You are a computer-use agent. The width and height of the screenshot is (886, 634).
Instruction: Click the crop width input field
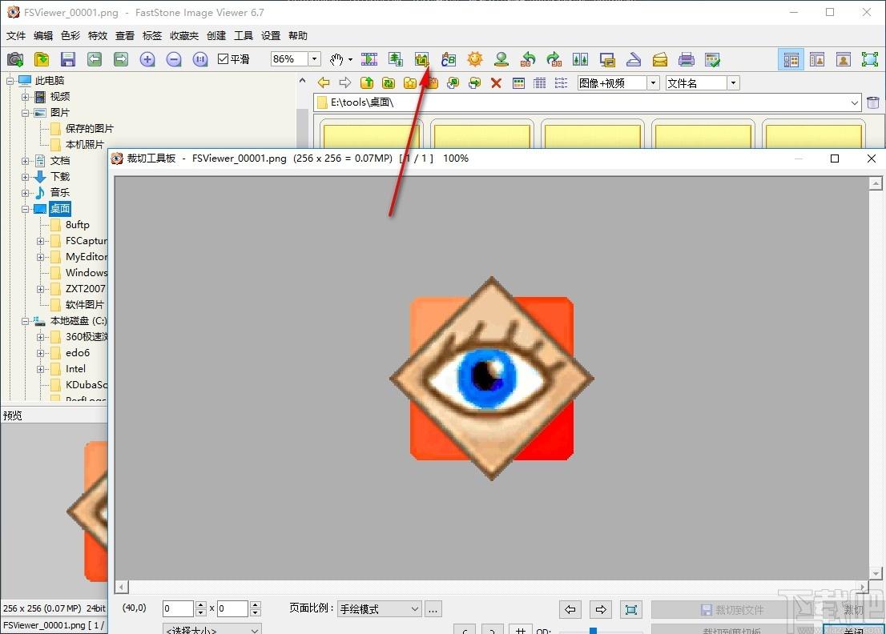(178, 608)
